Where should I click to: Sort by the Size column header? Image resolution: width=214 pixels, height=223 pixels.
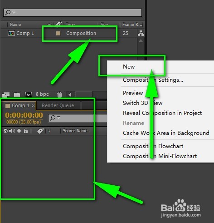(104, 25)
